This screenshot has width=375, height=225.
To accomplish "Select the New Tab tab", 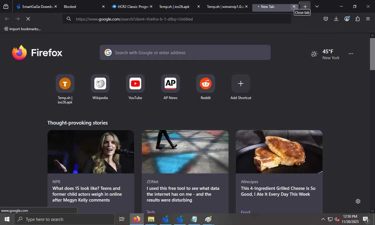I will pyautogui.click(x=275, y=6).
